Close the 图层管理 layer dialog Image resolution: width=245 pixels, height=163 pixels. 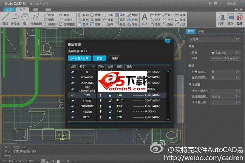168,41
